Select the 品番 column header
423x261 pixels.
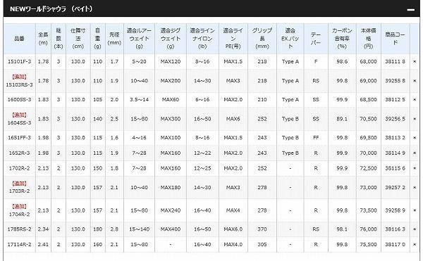(x=20, y=39)
